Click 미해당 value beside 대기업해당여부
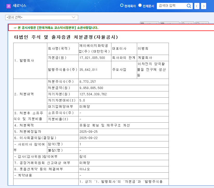This screenshot has width=214, height=188. 85,106
